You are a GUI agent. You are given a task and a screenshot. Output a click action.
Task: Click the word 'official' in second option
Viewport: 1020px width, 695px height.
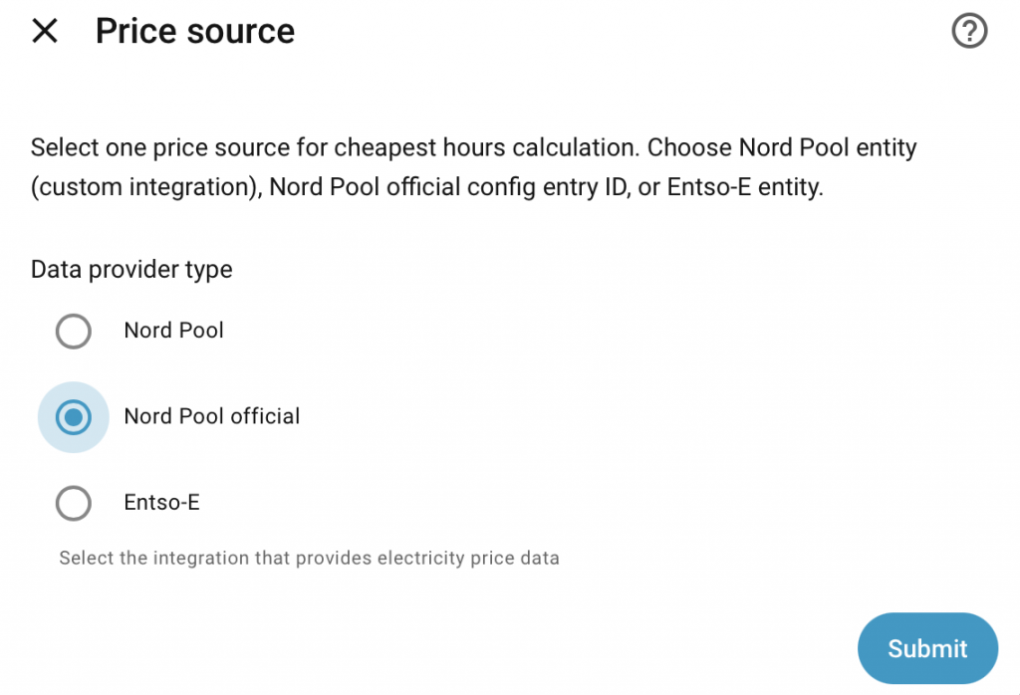coord(265,416)
